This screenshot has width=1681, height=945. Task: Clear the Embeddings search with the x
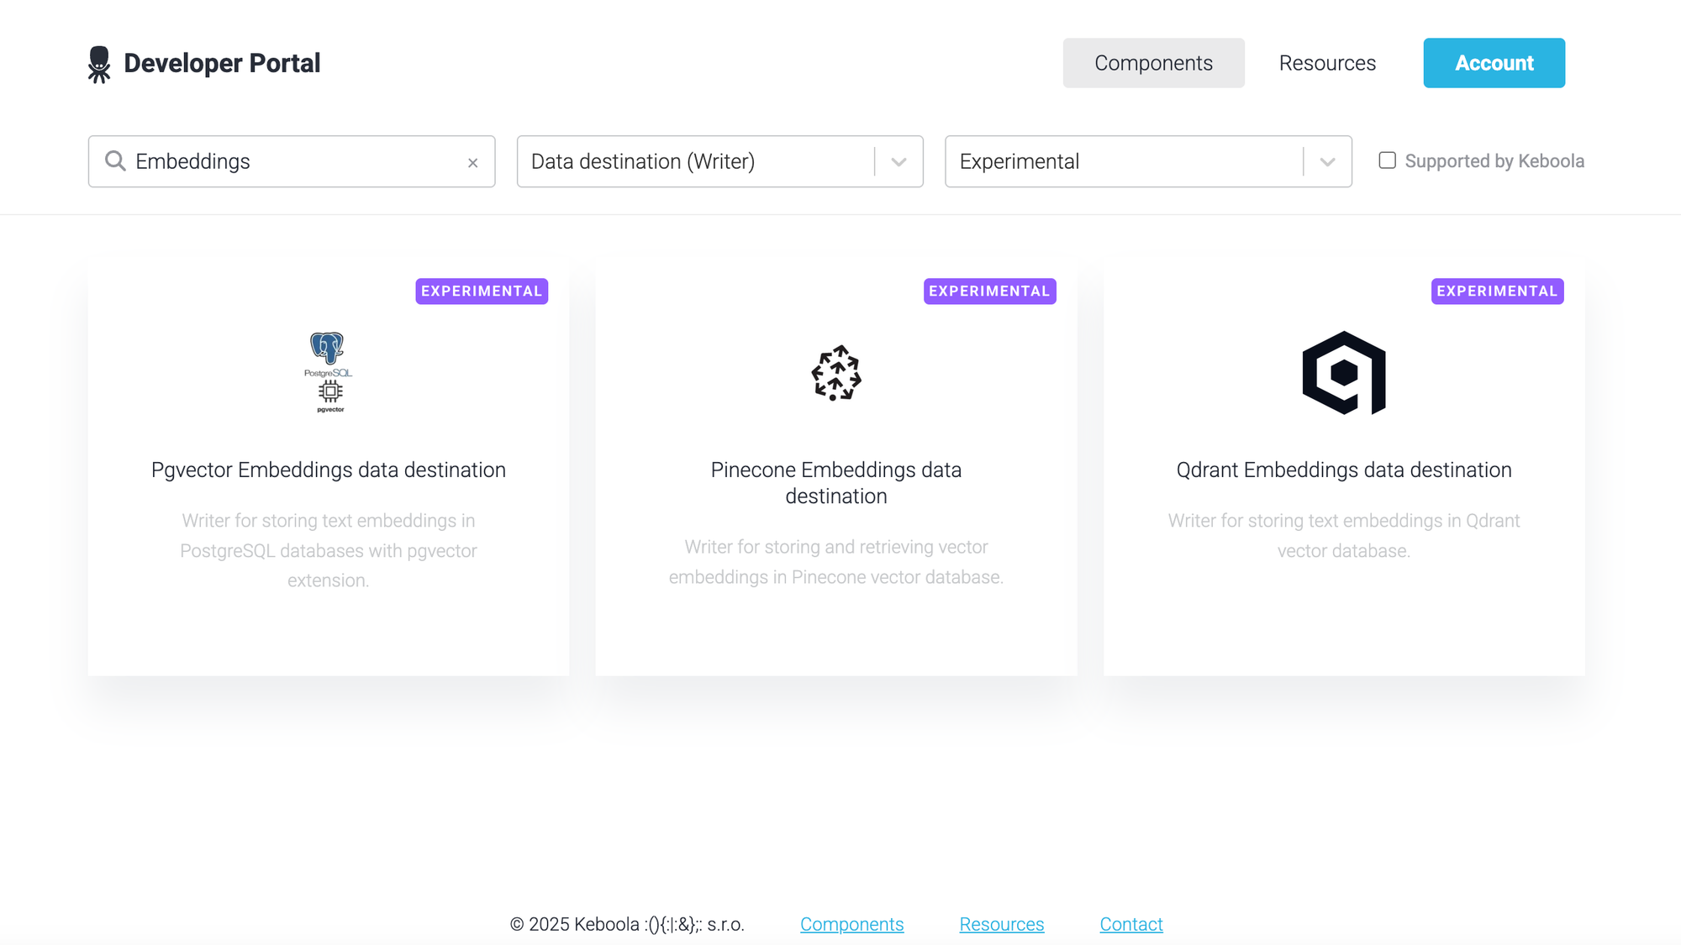[473, 162]
